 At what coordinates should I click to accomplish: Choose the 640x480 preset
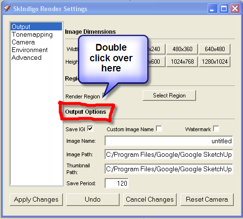[x=214, y=49]
